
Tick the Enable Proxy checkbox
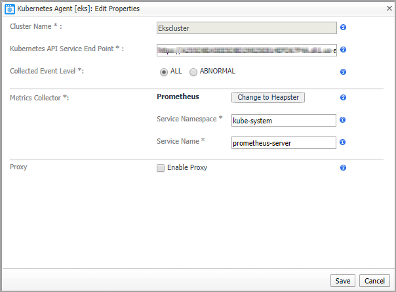[x=161, y=168]
